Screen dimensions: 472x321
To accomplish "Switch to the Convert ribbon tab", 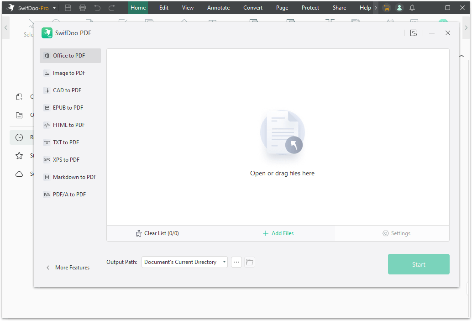I will click(x=252, y=7).
